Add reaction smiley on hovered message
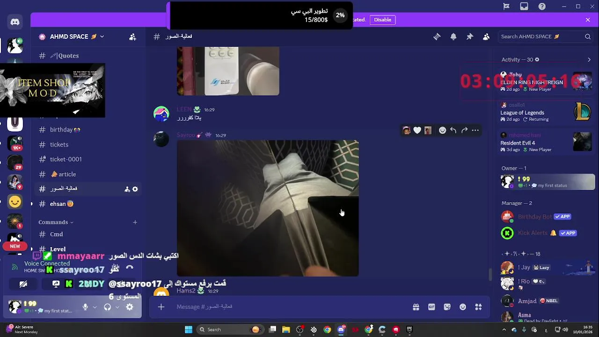Image resolution: width=599 pixels, height=337 pixels. pos(442,131)
